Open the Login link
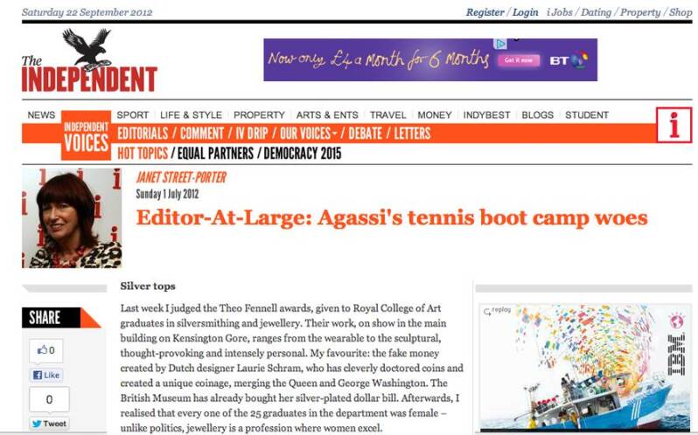The width and height of the screenshot is (698, 435). [x=526, y=12]
